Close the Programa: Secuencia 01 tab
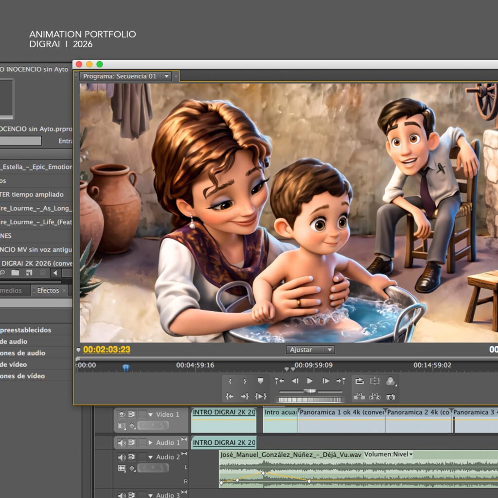 [x=176, y=76]
